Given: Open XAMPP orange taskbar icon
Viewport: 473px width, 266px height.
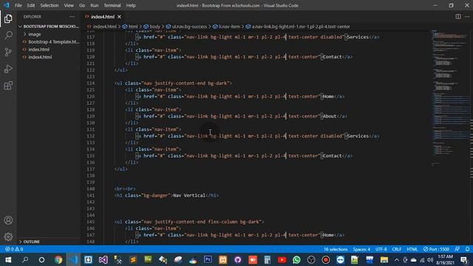Looking at the screenshot, I should click(x=223, y=259).
